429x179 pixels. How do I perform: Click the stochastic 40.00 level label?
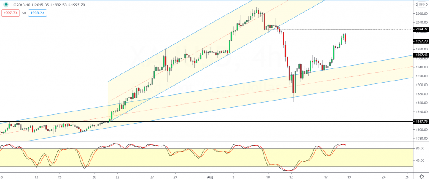[x=420, y=161]
